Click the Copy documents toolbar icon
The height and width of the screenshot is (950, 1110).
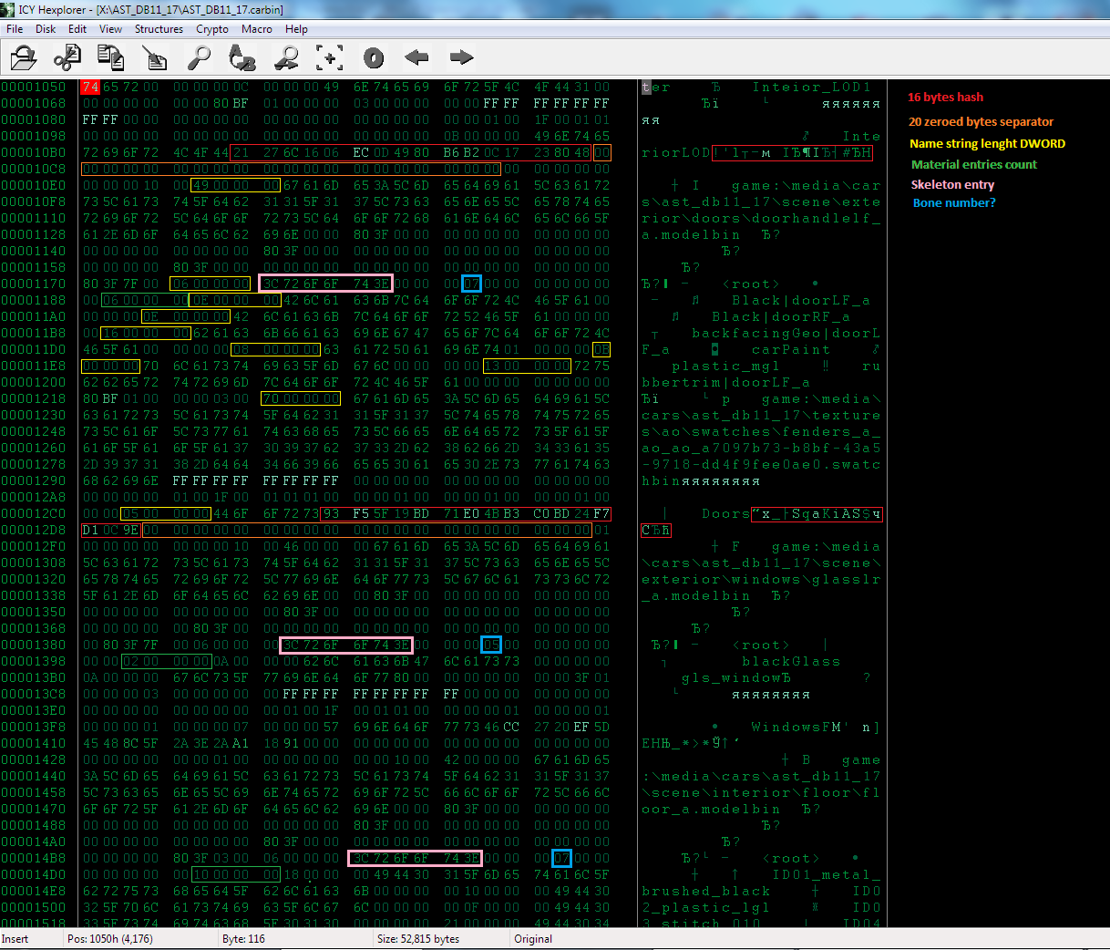(110, 58)
